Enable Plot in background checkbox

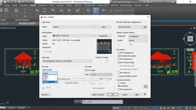click(x=119, y=53)
